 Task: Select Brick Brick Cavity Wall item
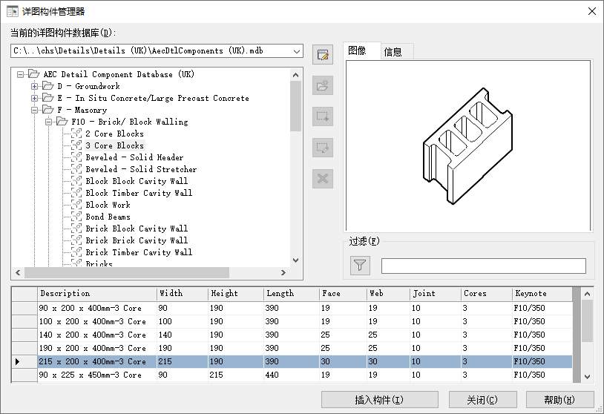[137, 240]
